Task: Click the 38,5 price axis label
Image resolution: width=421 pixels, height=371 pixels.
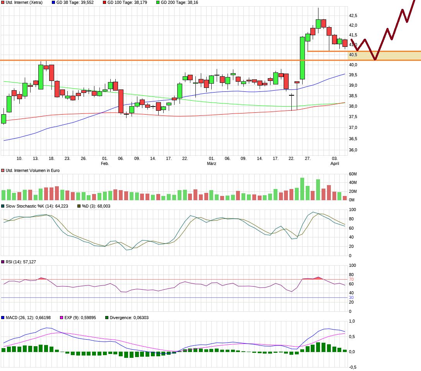Action: point(353,96)
